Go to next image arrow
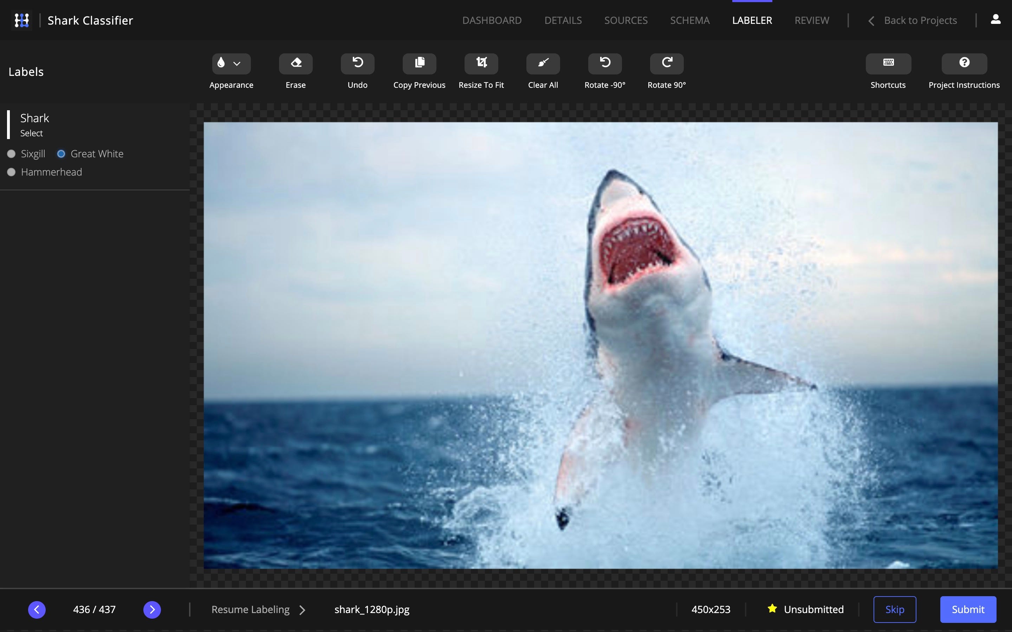 tap(152, 610)
